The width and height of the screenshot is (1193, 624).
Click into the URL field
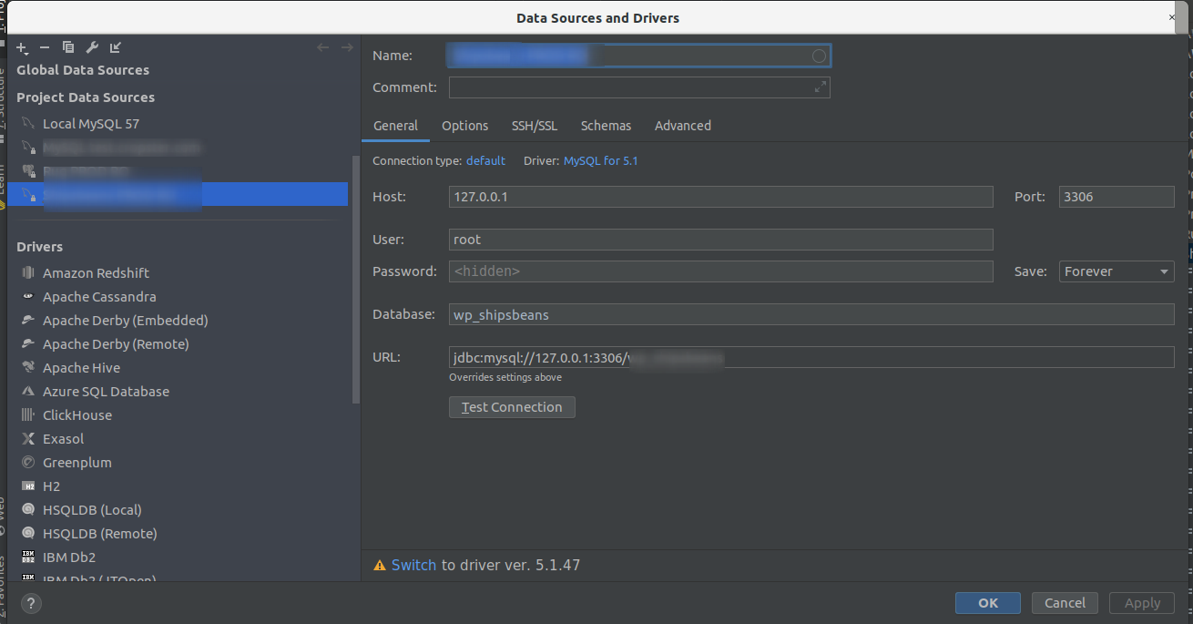coord(811,357)
